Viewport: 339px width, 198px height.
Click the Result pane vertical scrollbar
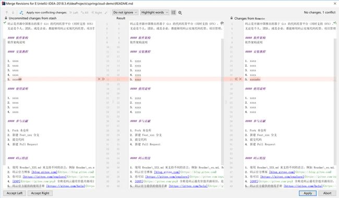(223, 102)
